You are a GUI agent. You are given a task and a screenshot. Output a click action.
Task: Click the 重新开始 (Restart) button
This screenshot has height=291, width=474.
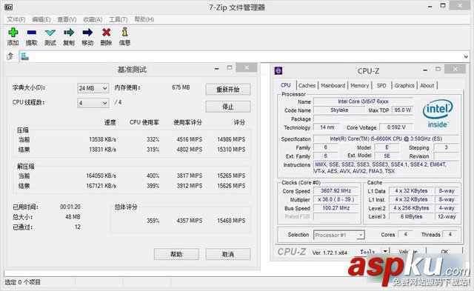(228, 90)
